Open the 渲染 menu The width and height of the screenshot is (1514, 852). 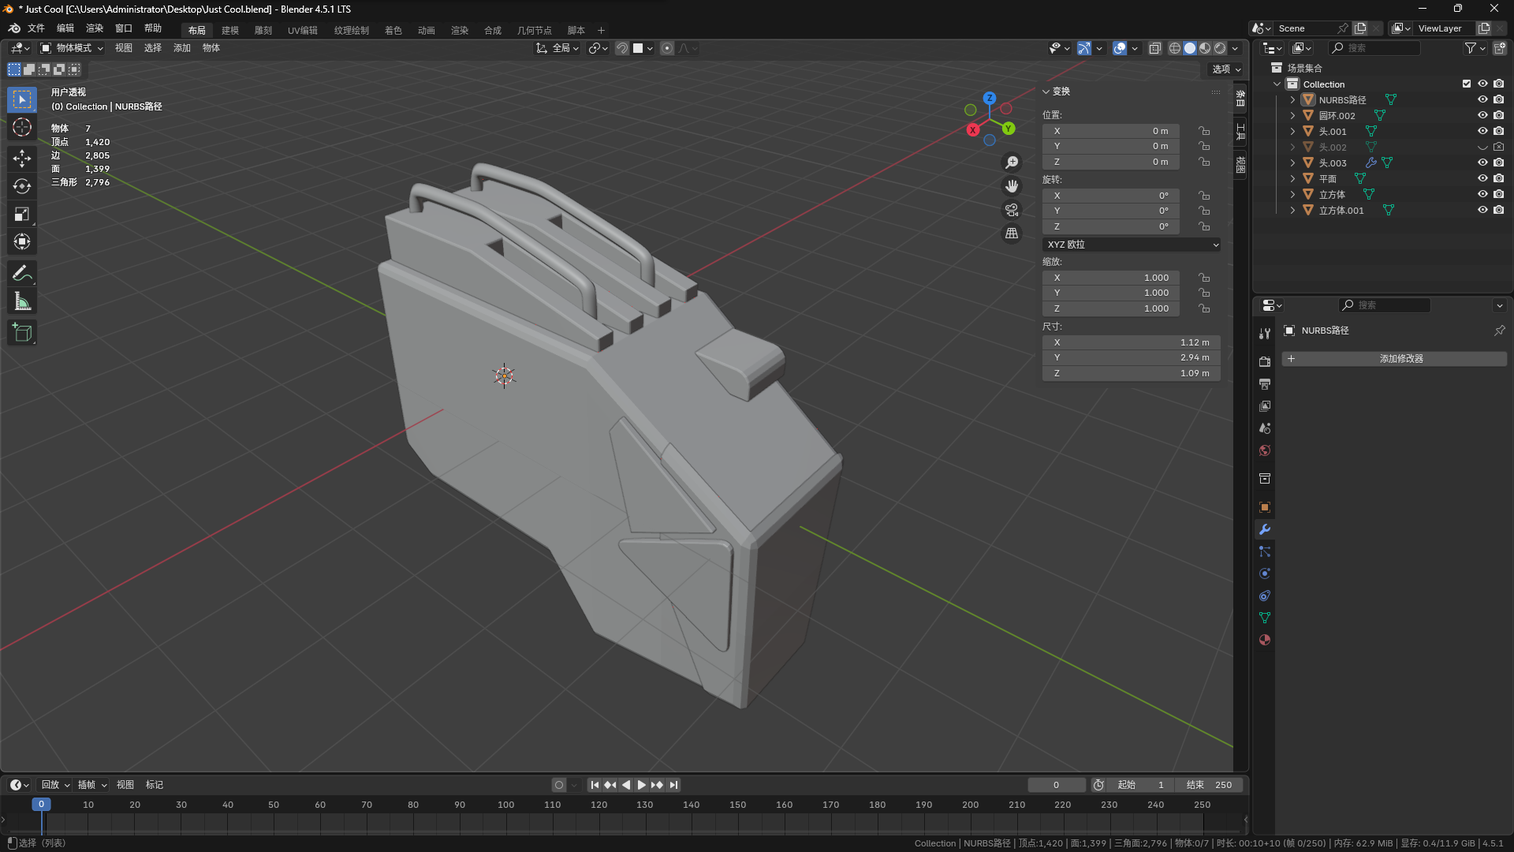(x=95, y=28)
